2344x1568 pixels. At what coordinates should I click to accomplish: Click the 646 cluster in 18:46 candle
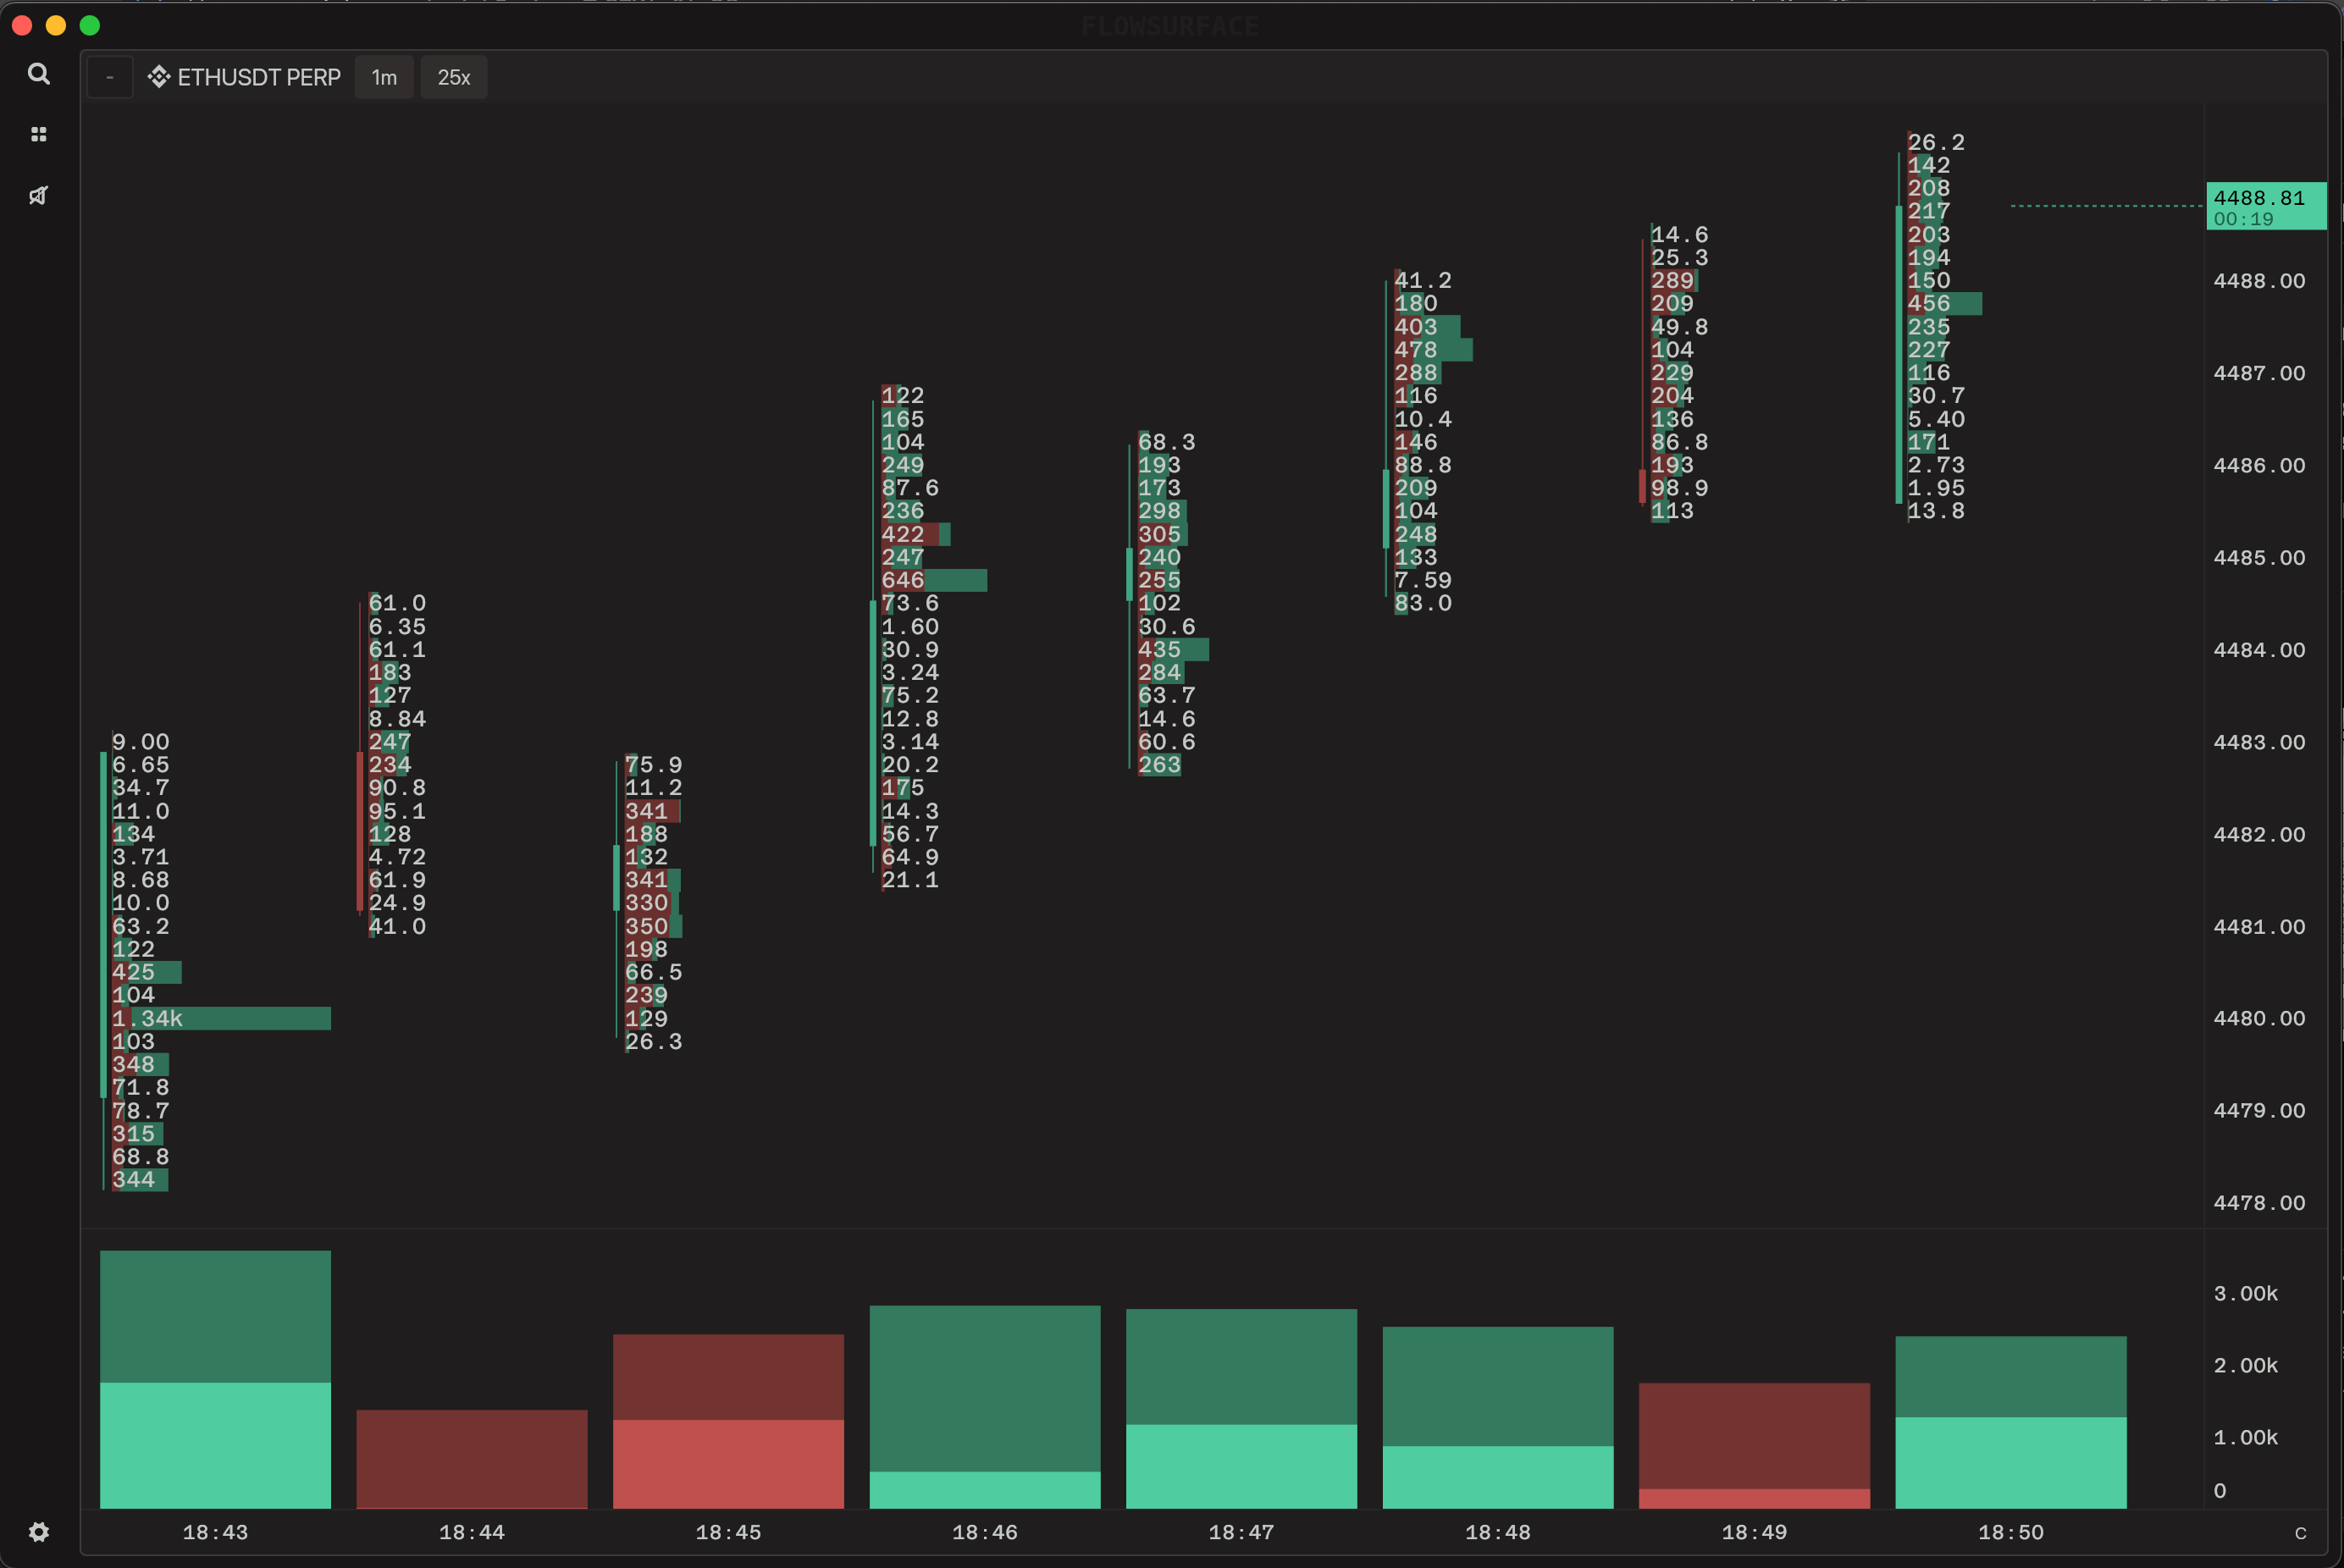click(934, 580)
